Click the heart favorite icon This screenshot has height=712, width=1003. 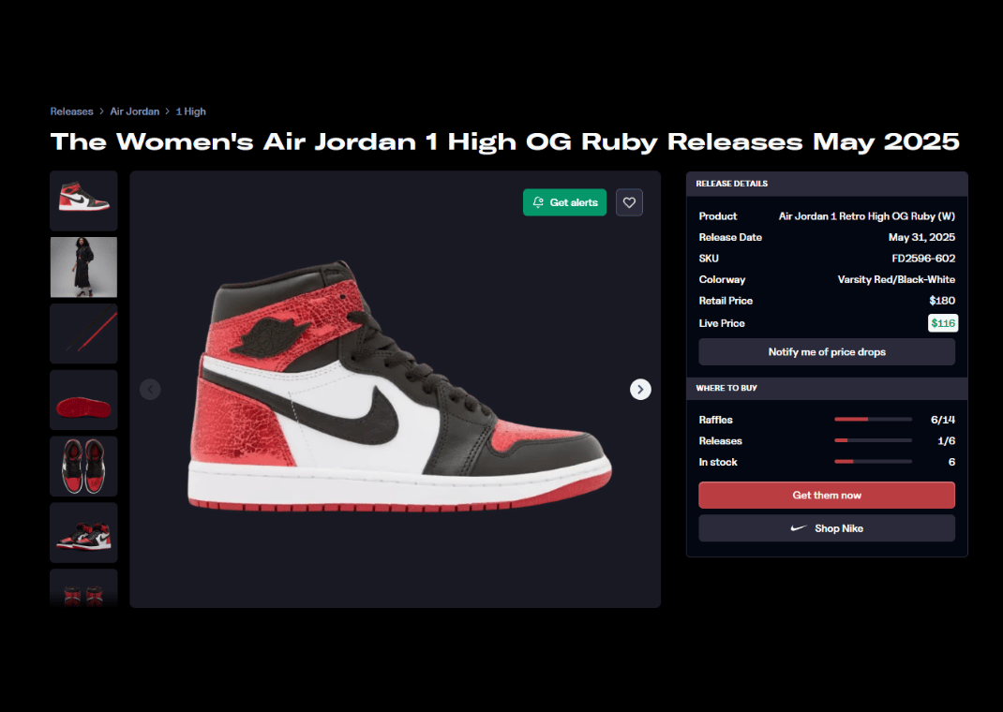(629, 202)
